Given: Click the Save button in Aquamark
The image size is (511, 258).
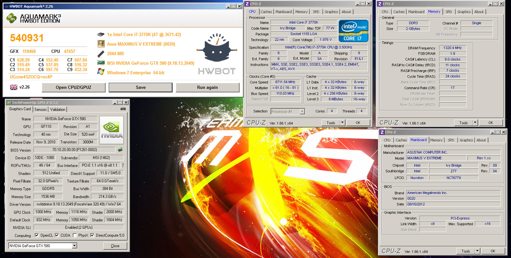Looking at the screenshot, I should pyautogui.click(x=141, y=87).
